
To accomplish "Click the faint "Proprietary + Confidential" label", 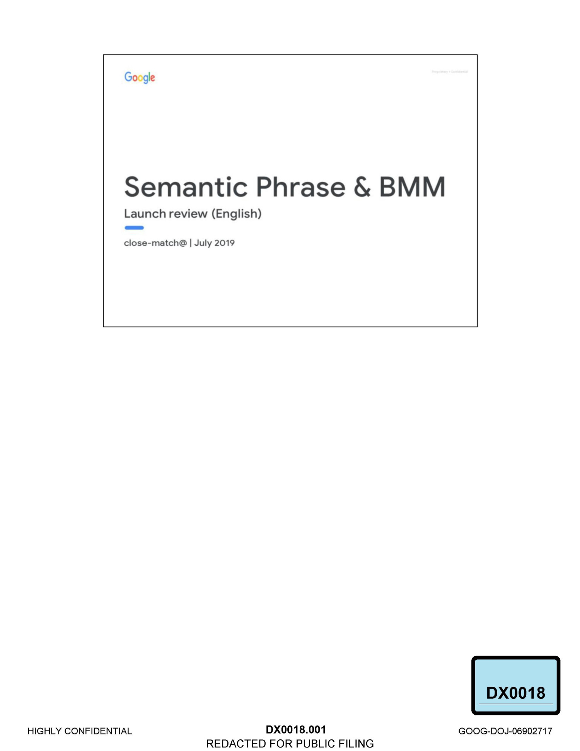I will 449,72.
